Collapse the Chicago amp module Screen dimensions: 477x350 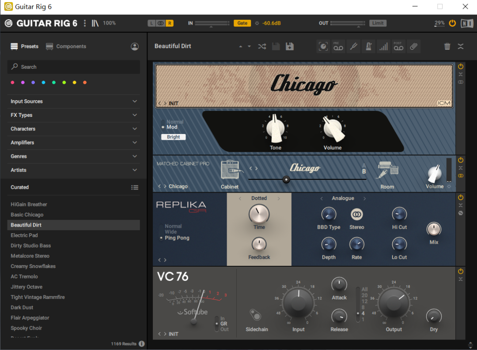(461, 74)
